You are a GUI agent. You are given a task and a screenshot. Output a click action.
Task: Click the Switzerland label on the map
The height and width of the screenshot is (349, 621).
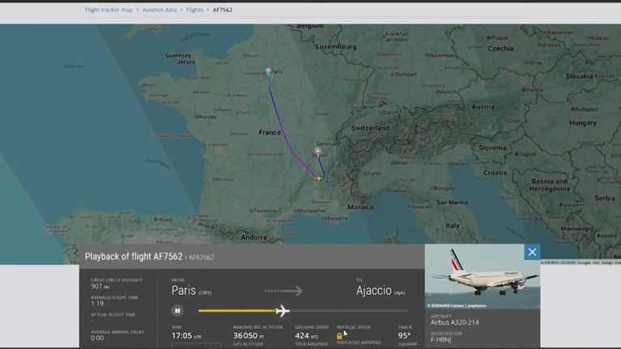pos(370,128)
